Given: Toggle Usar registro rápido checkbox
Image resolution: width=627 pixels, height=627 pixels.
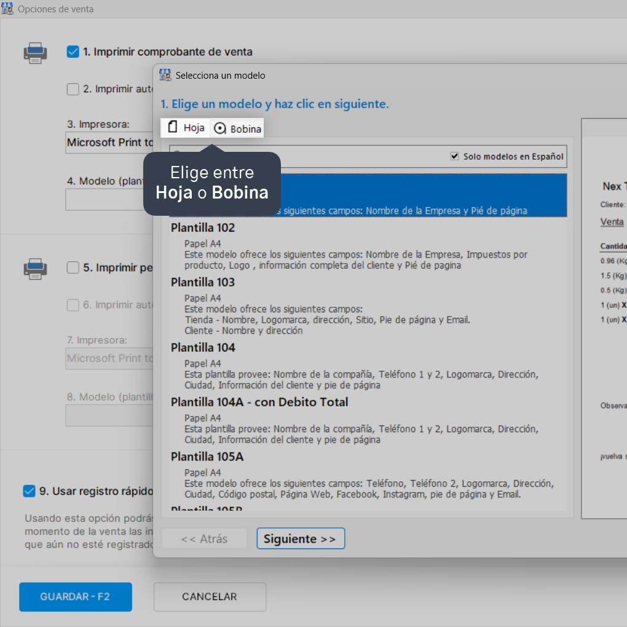Looking at the screenshot, I should tap(29, 491).
